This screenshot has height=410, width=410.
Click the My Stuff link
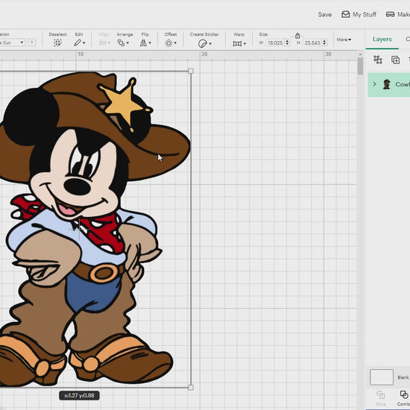pyautogui.click(x=365, y=14)
